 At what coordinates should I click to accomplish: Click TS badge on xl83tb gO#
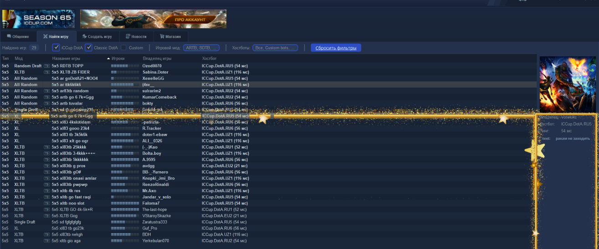coord(47,172)
